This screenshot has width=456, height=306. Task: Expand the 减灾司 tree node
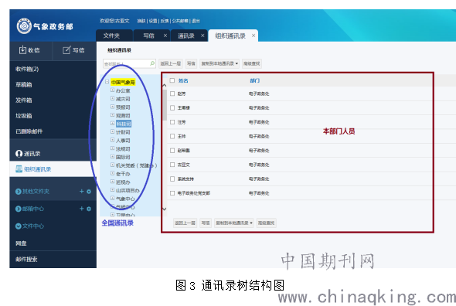click(x=113, y=99)
